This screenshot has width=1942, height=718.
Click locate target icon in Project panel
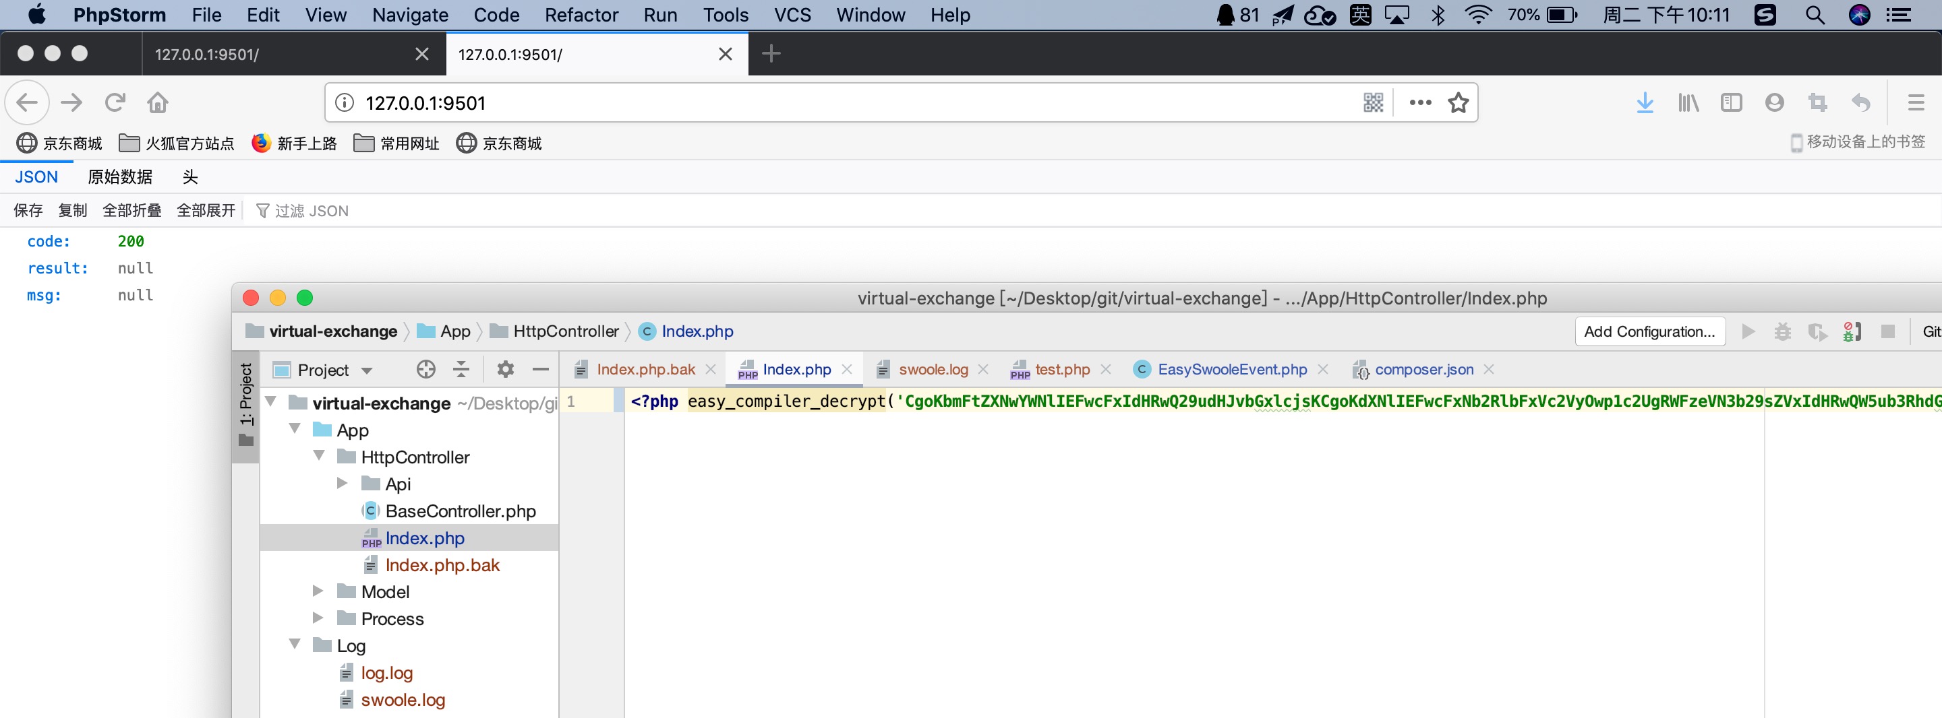pos(426,369)
